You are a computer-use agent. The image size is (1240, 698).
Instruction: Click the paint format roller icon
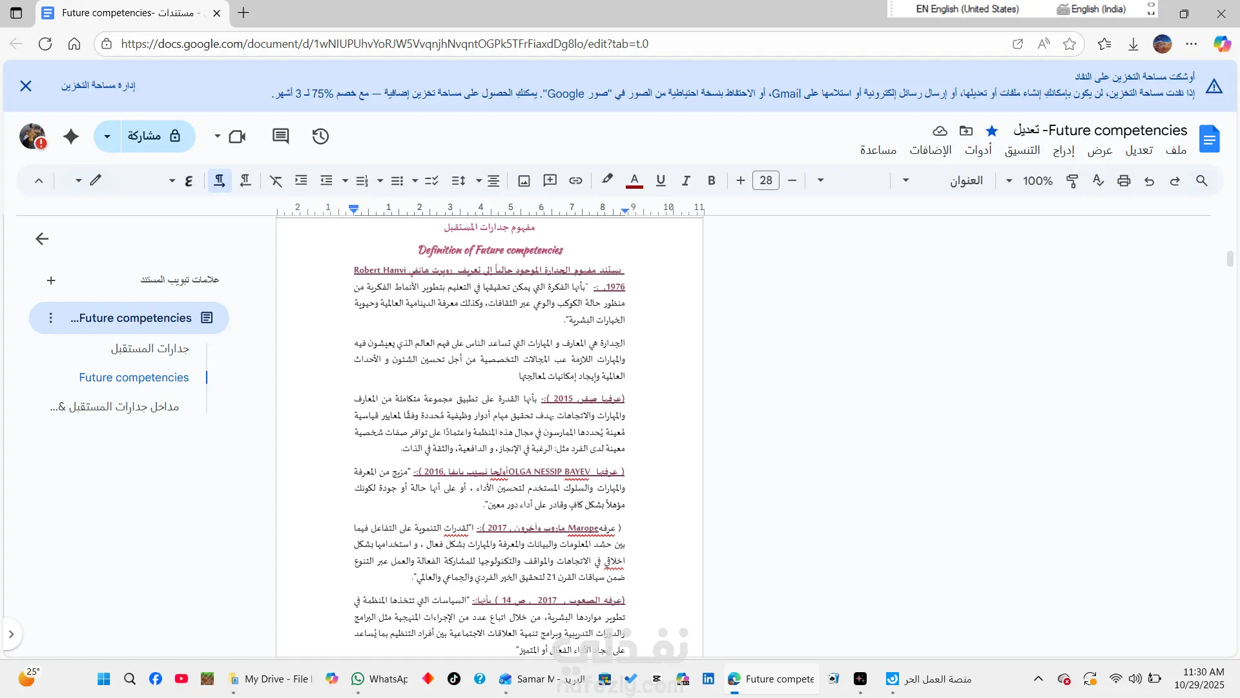[x=1072, y=180]
